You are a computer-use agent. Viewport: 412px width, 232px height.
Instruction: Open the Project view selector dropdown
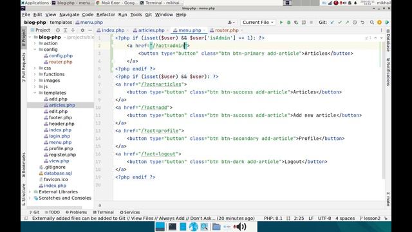pos(40,30)
